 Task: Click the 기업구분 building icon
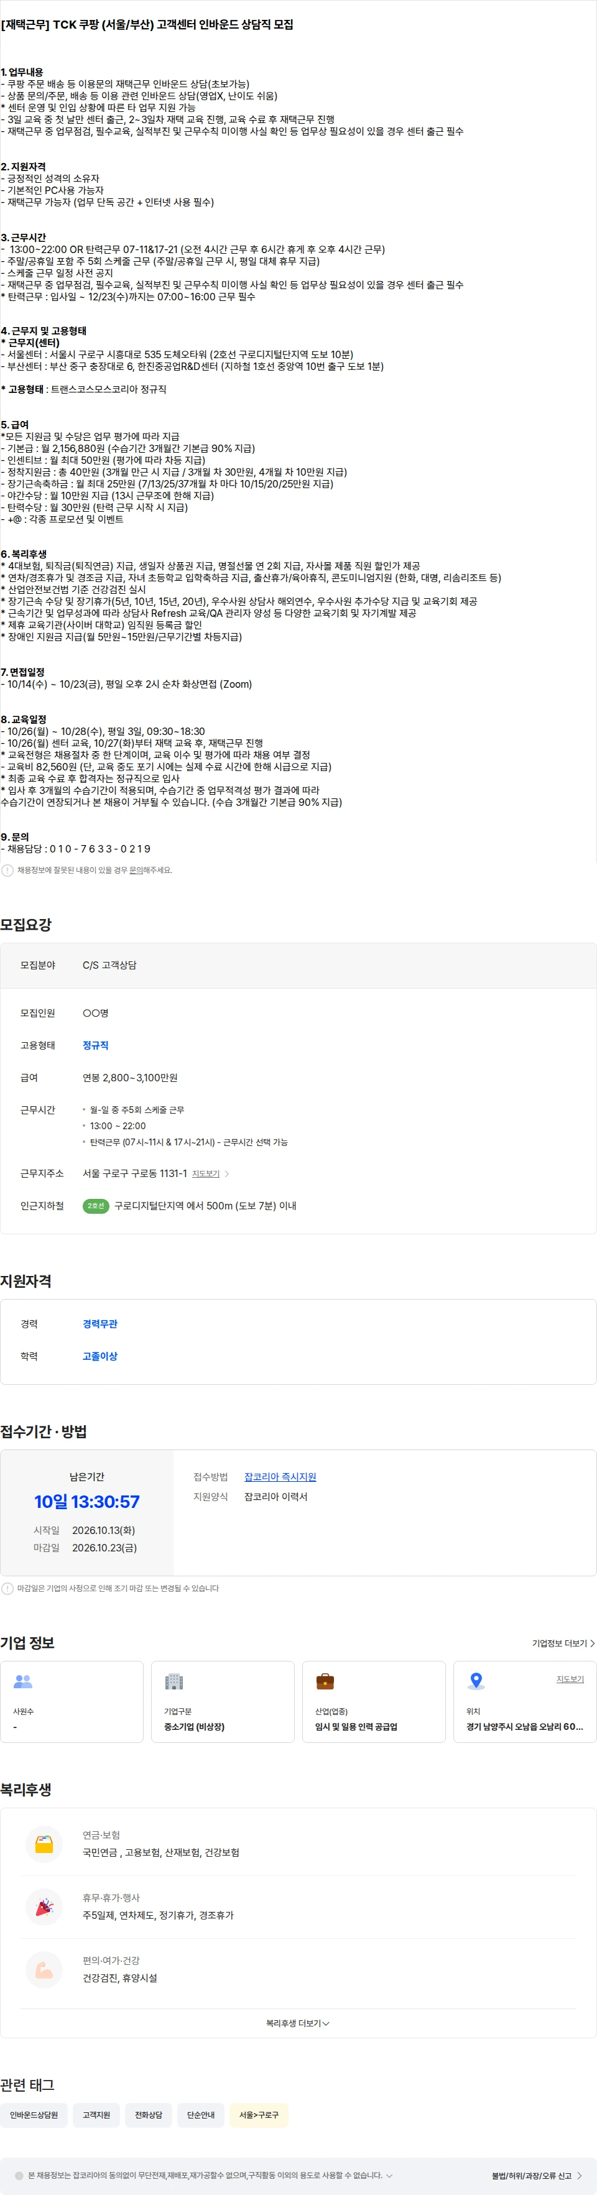pyautogui.click(x=174, y=1681)
